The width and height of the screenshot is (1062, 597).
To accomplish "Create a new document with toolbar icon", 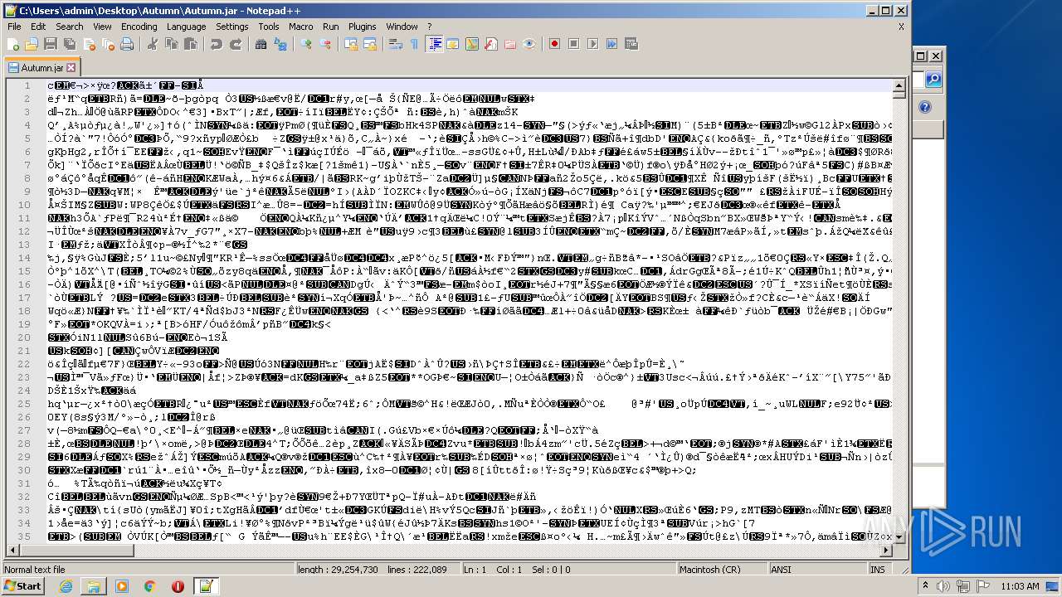I will click(x=13, y=44).
